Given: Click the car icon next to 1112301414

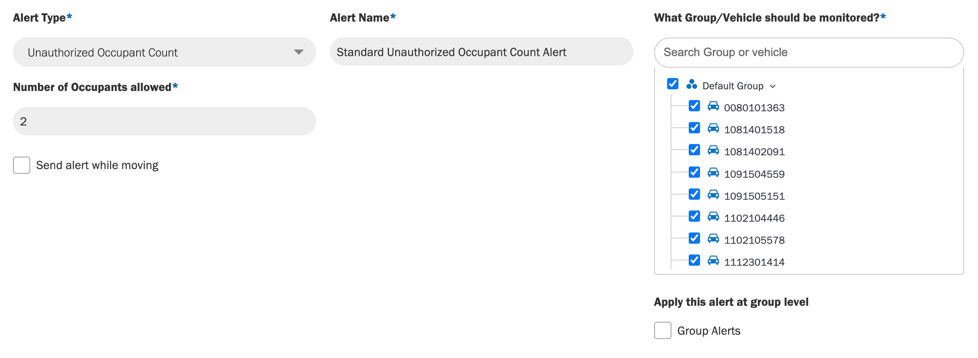Looking at the screenshot, I should [713, 261].
